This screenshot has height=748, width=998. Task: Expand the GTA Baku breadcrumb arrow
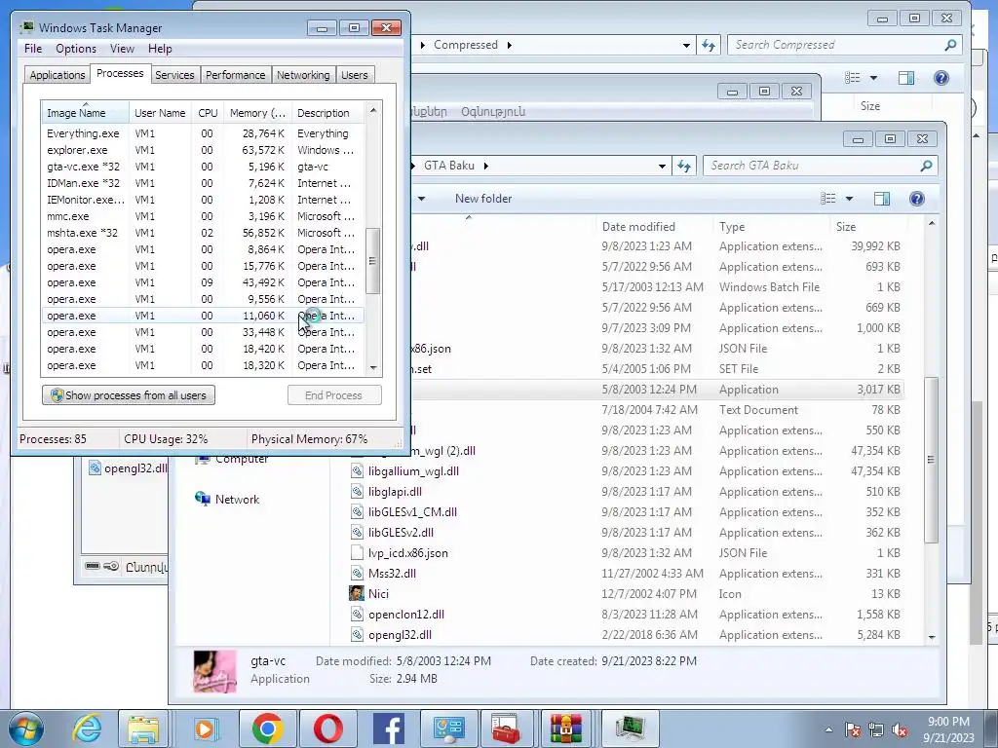click(486, 166)
